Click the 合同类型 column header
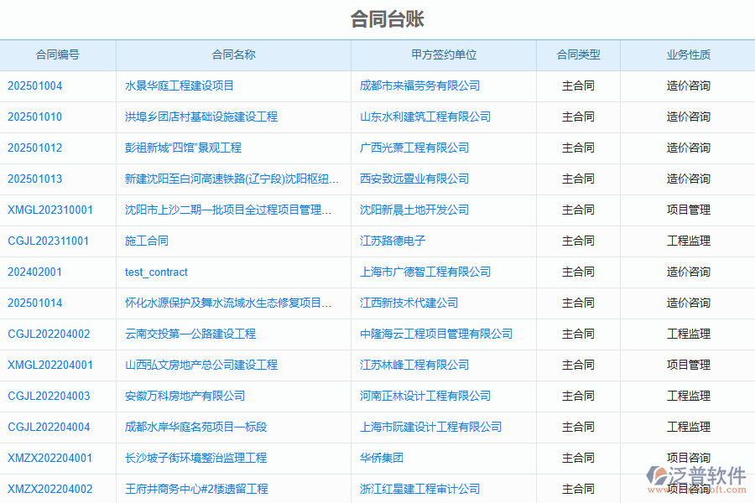Screen dimensions: 755x503 (x=578, y=54)
